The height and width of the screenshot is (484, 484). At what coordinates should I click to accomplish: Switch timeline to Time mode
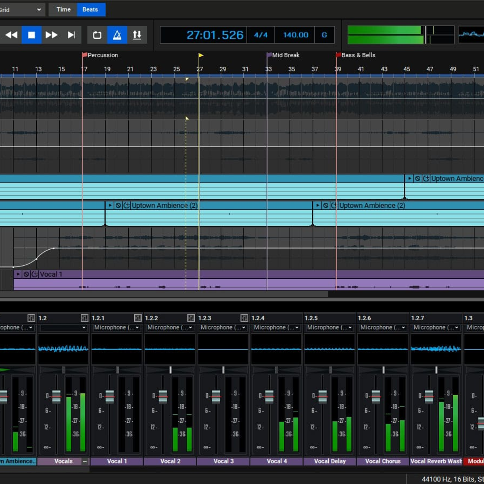click(63, 10)
